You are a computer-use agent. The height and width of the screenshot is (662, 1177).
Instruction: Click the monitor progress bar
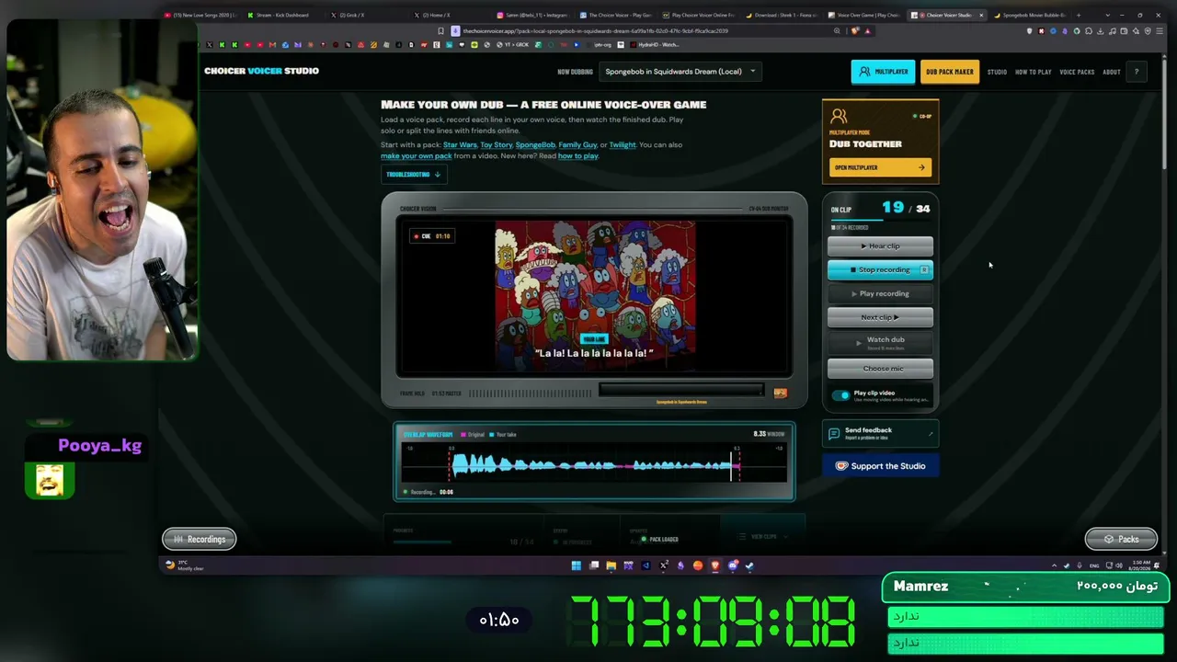tap(680, 390)
